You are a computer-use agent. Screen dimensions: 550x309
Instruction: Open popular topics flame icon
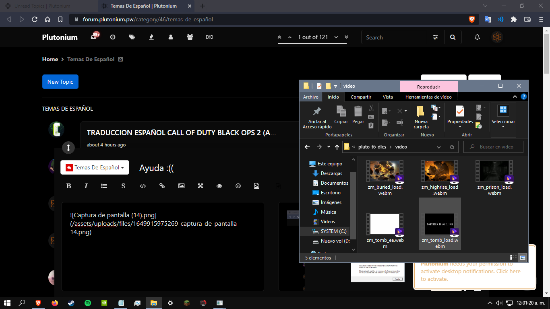151,37
